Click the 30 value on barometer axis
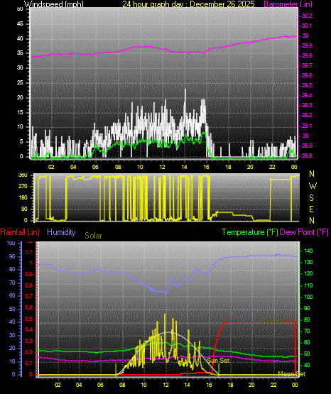The width and height of the screenshot is (331, 394). (x=305, y=35)
